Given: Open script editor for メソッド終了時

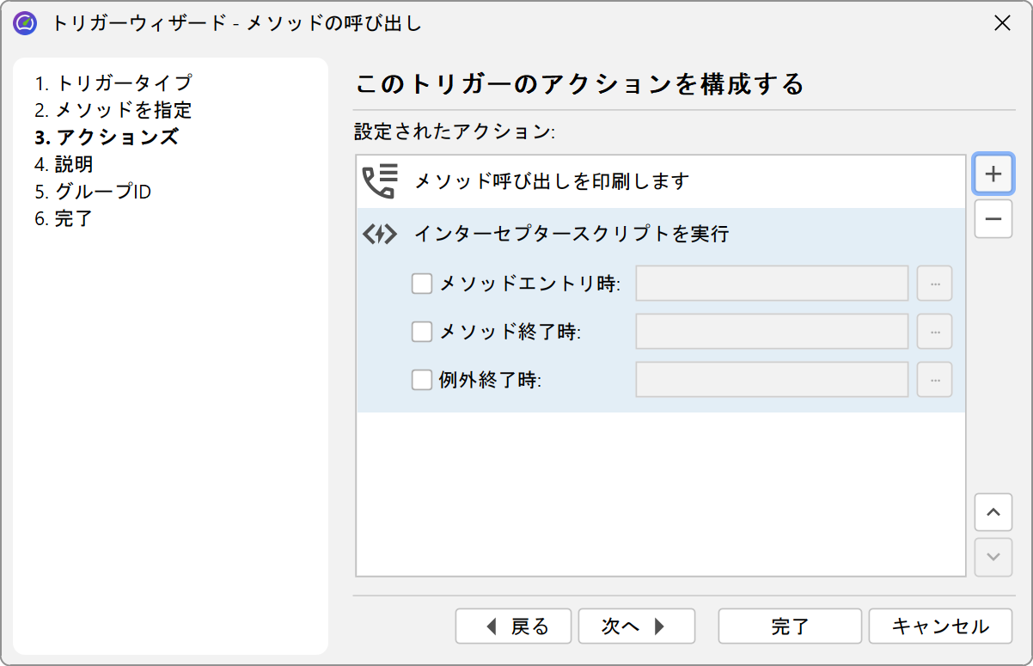Looking at the screenshot, I should tap(934, 332).
